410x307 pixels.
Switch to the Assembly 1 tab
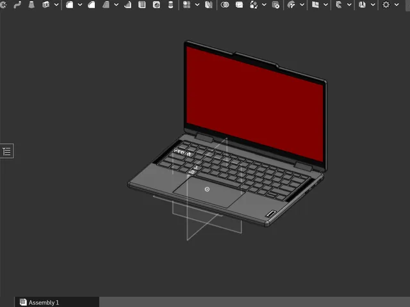coord(57,303)
